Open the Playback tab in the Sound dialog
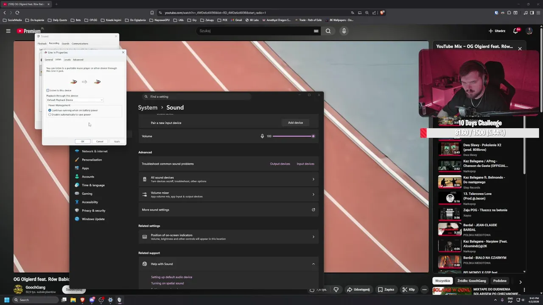 42,43
